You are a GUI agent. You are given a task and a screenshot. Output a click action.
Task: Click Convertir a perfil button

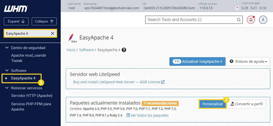pyautogui.click(x=247, y=104)
